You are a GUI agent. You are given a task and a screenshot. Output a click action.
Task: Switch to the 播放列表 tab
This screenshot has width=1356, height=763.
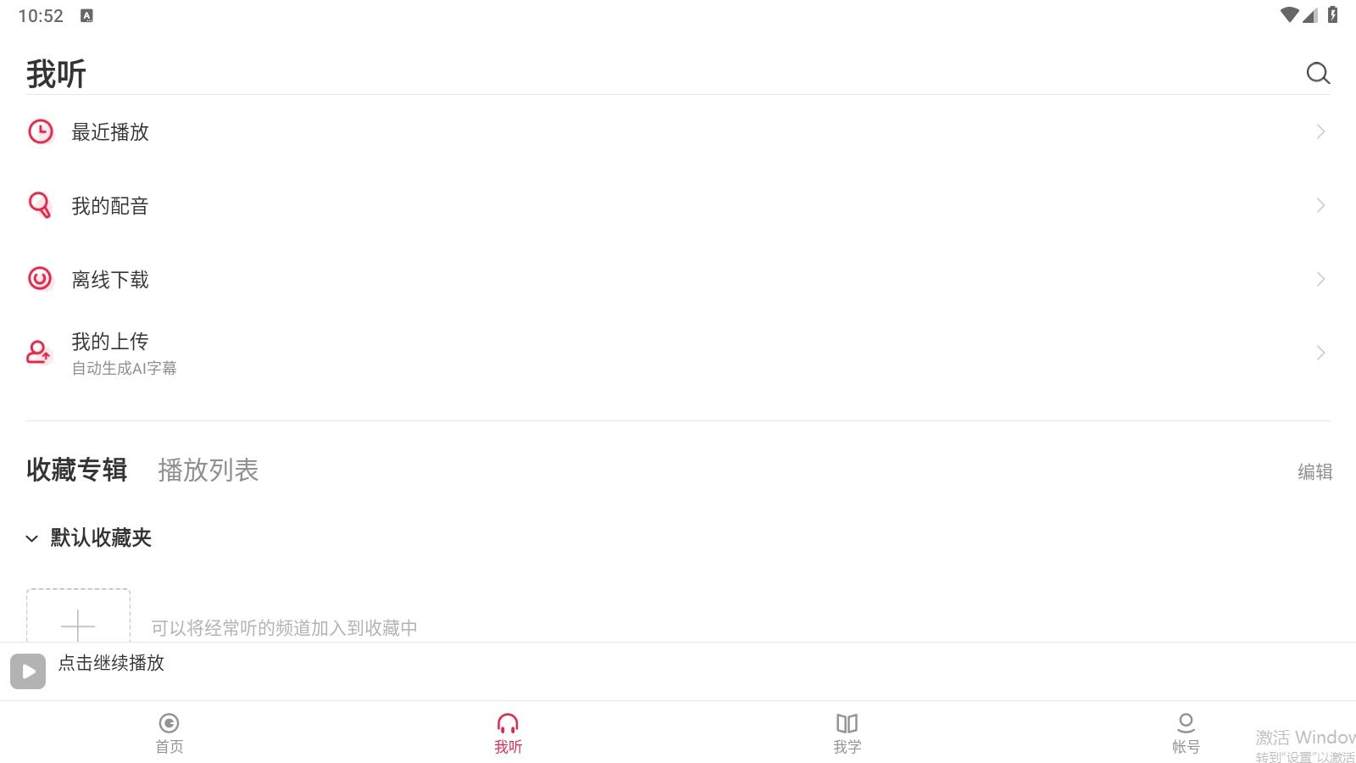click(x=208, y=471)
